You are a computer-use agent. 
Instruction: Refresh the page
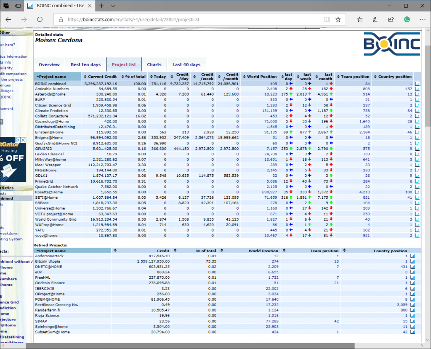coord(40,19)
